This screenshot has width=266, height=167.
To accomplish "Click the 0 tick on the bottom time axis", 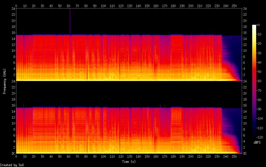I will pyautogui.click(x=16, y=156).
